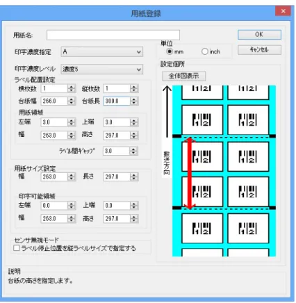Click 用紙領域 左端 3.0 field

pos(54,122)
